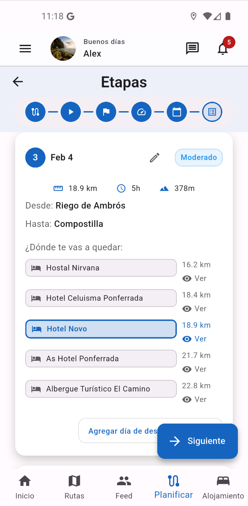The width and height of the screenshot is (248, 506).
Task: Go back with the arrow icon
Action: (x=18, y=82)
